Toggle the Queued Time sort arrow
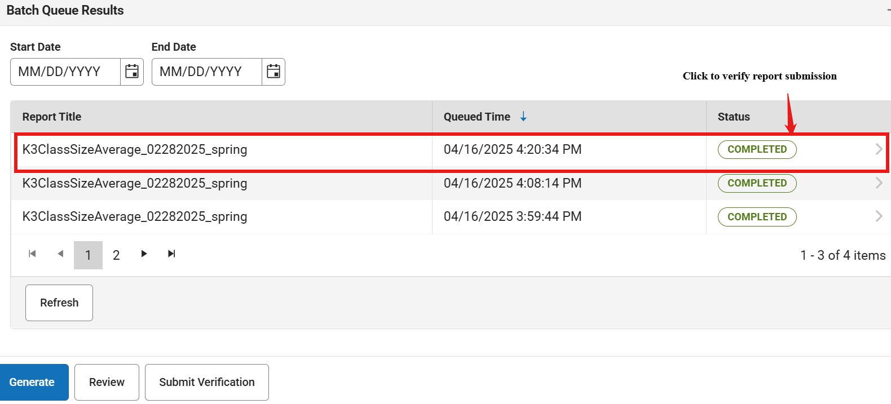The height and width of the screenshot is (404, 891). (523, 117)
